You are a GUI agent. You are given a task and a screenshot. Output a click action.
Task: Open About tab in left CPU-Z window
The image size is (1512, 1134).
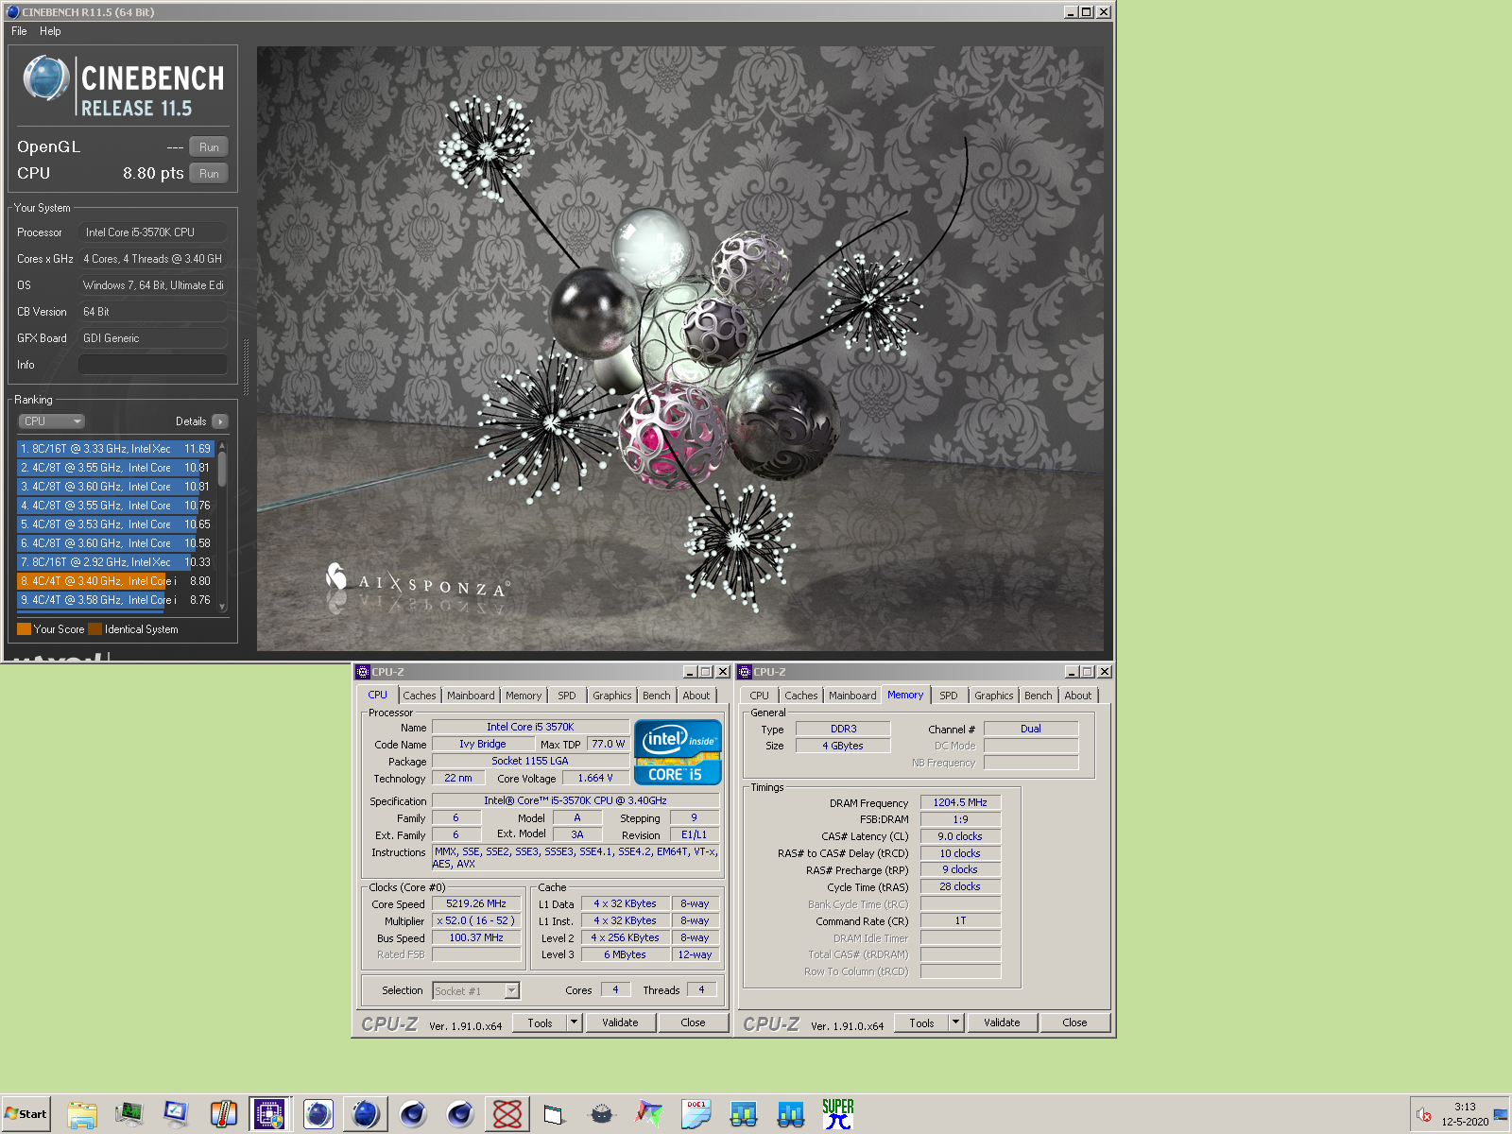pyautogui.click(x=696, y=696)
